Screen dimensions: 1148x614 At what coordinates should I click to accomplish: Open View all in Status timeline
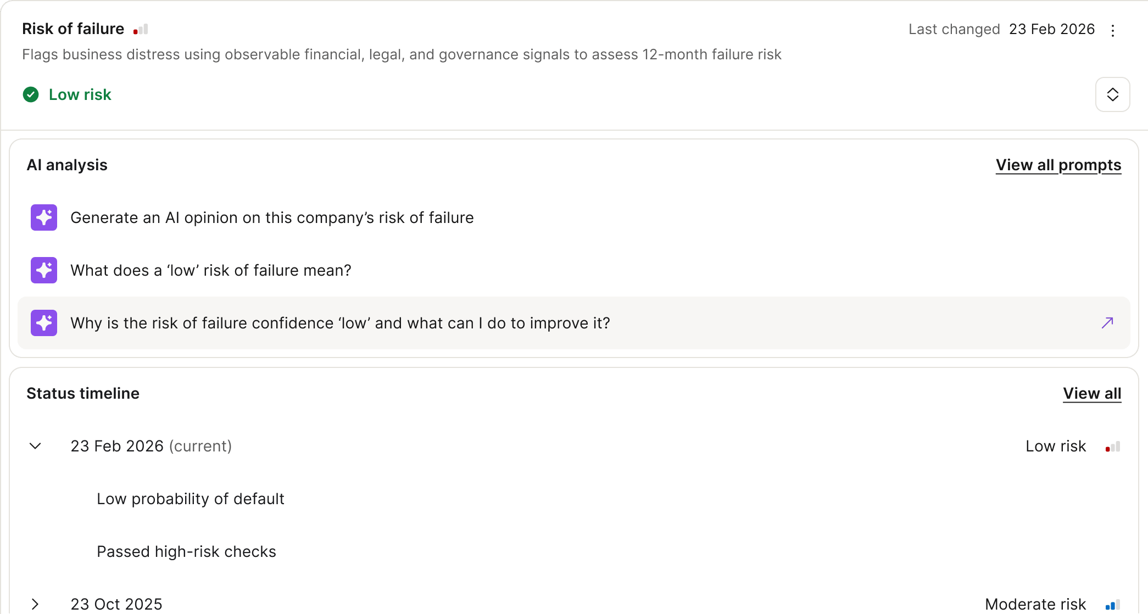1092,394
